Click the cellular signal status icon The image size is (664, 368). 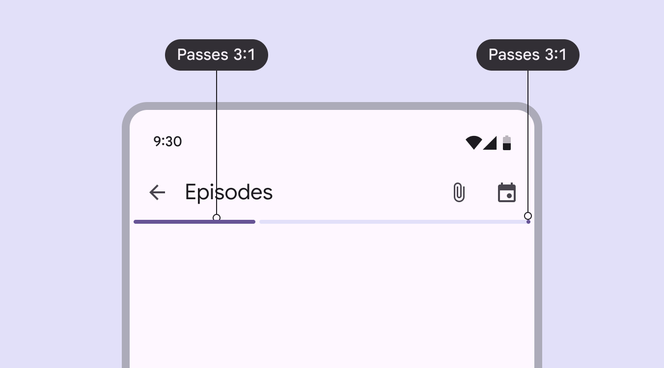tap(490, 143)
